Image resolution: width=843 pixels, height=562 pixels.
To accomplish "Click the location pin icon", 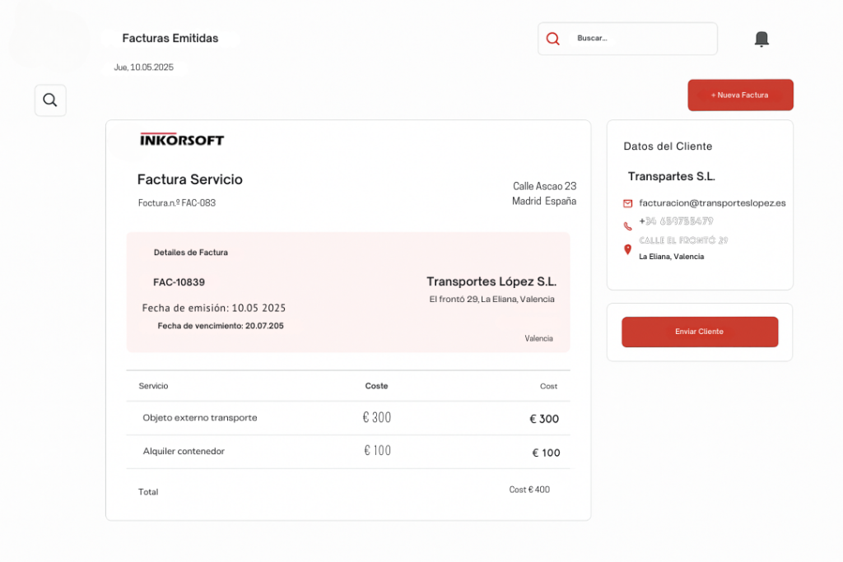I will (628, 248).
